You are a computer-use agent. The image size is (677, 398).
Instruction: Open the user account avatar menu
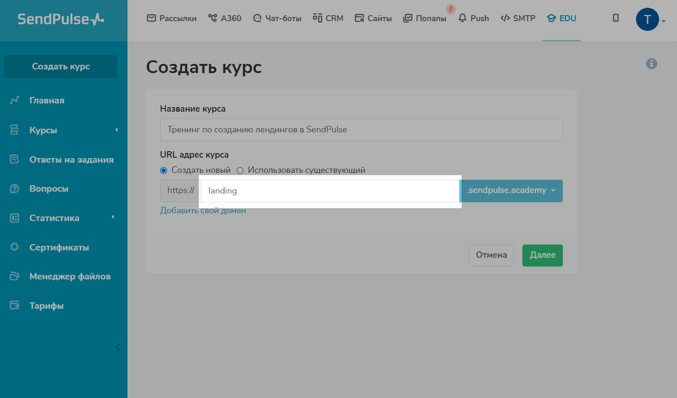[x=647, y=20]
